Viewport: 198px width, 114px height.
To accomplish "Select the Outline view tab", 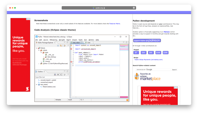I will 40,72.
